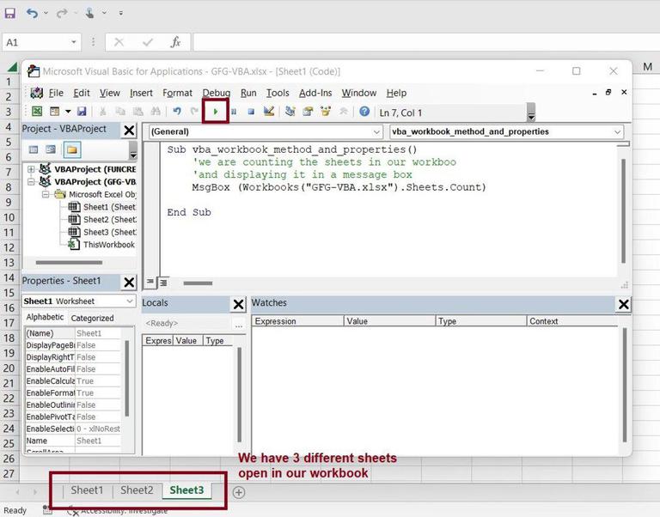Viewport: 660px width, 517px height.
Task: Close the Locals window
Action: [238, 304]
